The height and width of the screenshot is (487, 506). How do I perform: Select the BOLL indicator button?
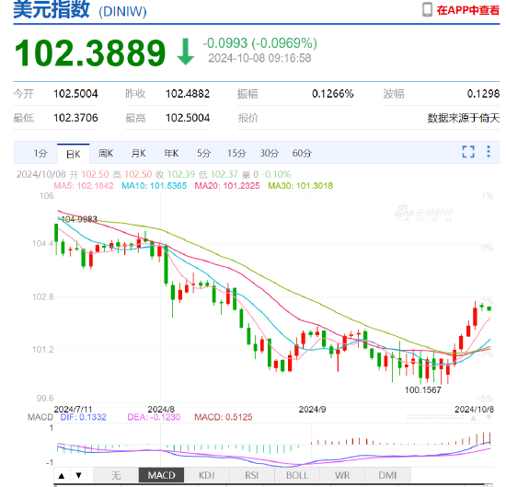297,475
